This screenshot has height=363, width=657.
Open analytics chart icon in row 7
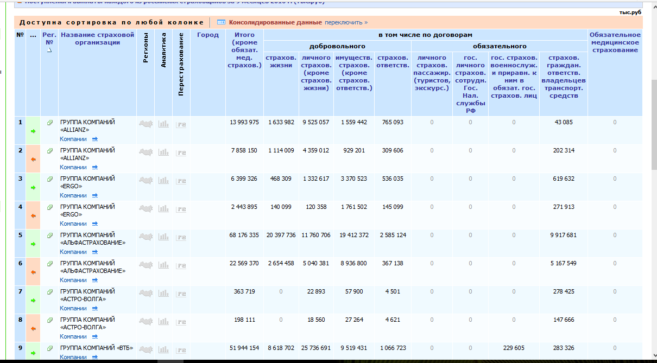click(x=163, y=293)
